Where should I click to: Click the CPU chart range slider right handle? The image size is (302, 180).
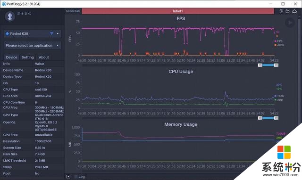(276, 118)
